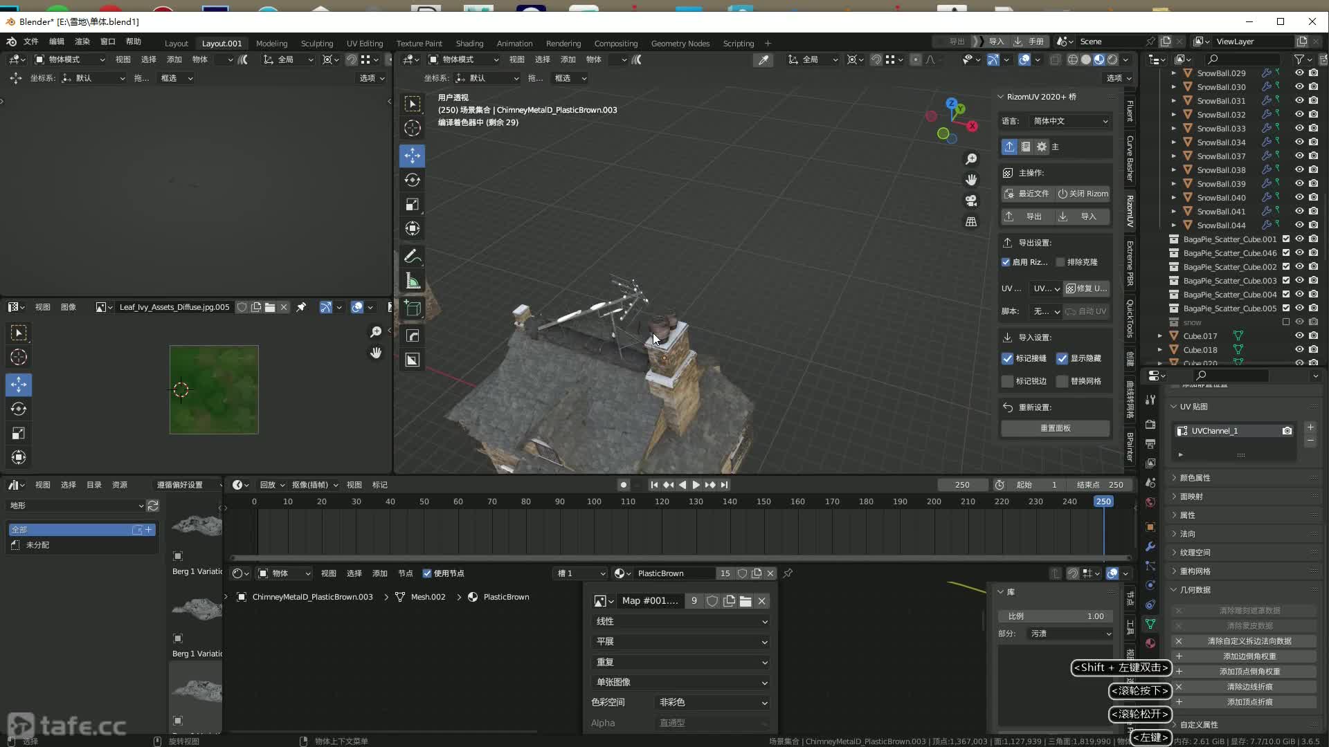Select the Move tool in image editor
The height and width of the screenshot is (747, 1329).
click(19, 385)
